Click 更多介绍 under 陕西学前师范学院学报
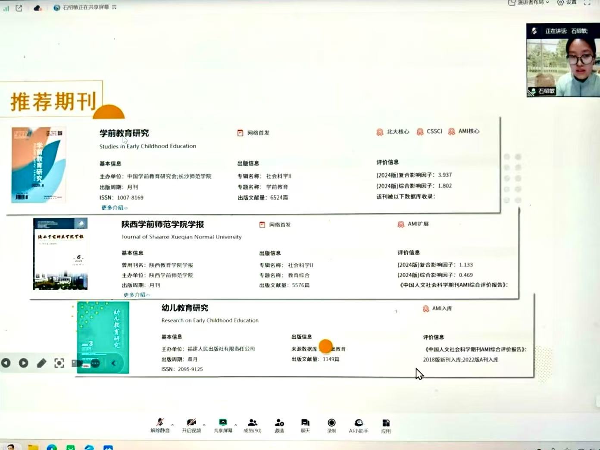600x450 pixels. coord(136,295)
